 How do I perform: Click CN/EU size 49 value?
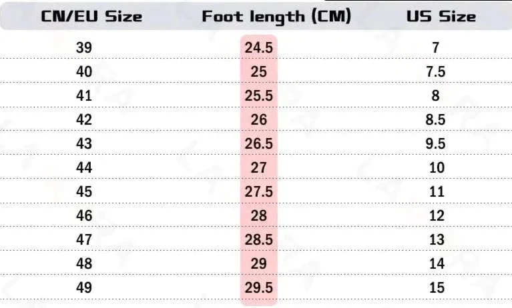click(84, 288)
